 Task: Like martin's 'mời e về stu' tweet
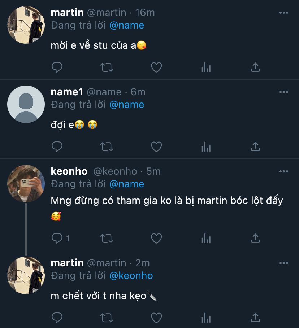[156, 67]
